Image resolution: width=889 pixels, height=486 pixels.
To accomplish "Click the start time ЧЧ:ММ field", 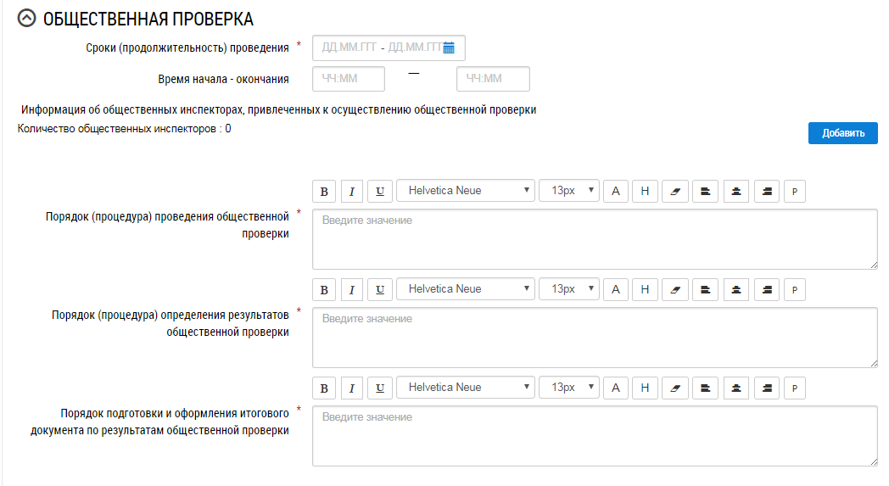I will (x=349, y=79).
